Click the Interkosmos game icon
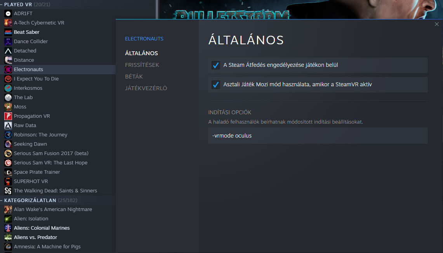This screenshot has width=443, height=253. 8,88
